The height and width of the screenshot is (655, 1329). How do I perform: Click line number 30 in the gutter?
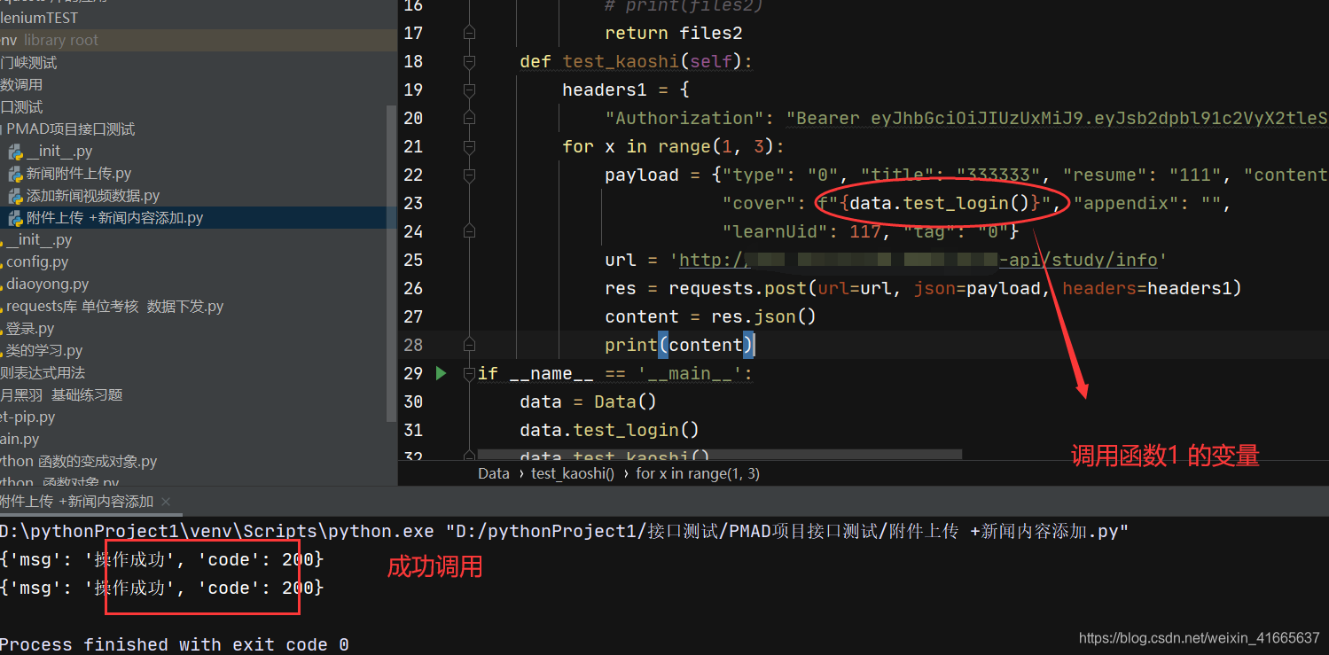point(413,402)
